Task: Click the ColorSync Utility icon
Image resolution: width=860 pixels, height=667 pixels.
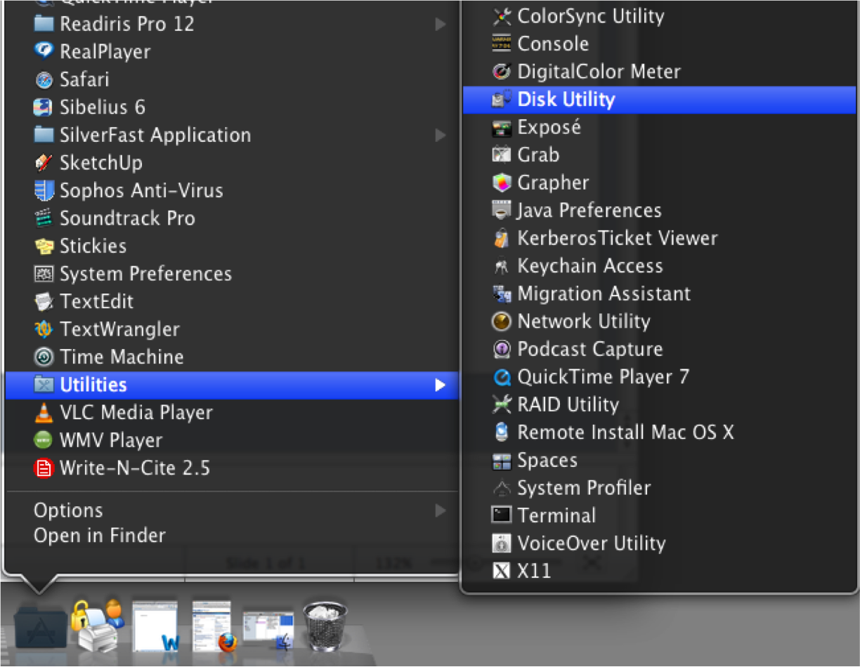Action: coord(501,16)
